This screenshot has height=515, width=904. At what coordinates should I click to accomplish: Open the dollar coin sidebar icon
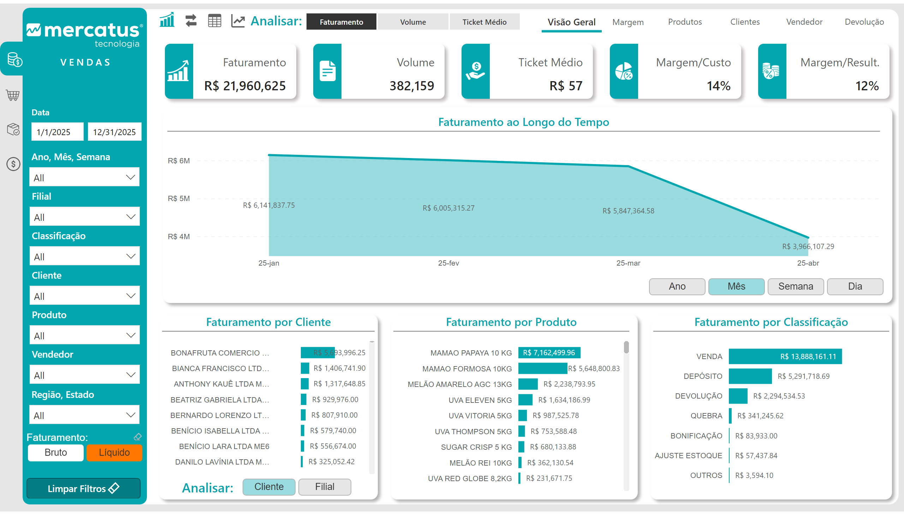click(x=13, y=164)
